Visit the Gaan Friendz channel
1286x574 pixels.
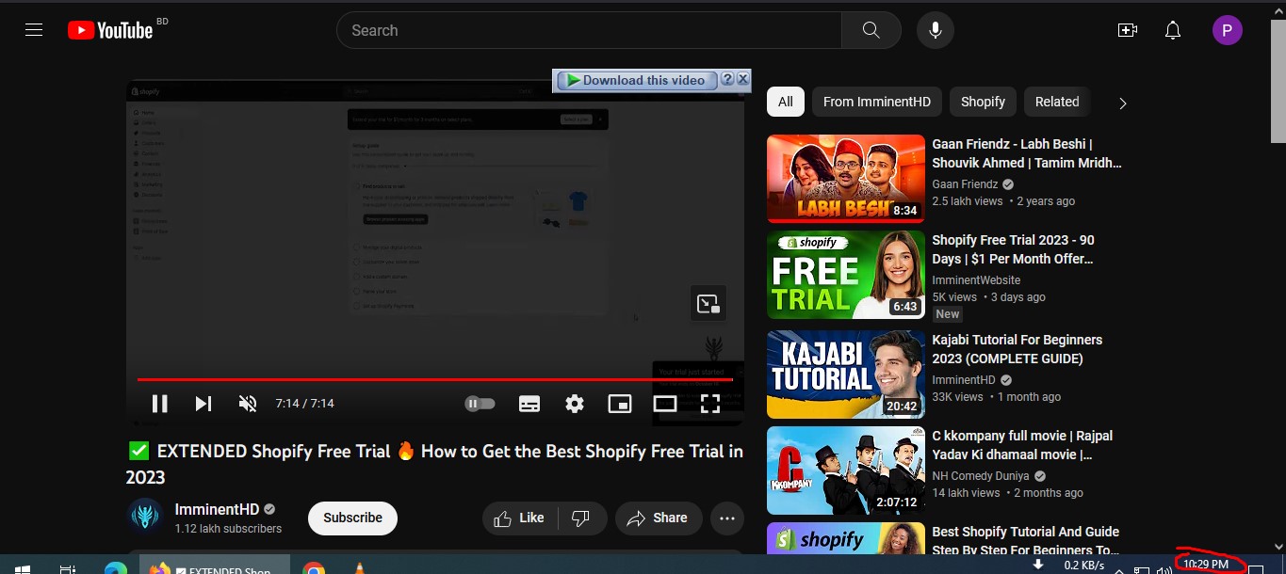coord(965,184)
